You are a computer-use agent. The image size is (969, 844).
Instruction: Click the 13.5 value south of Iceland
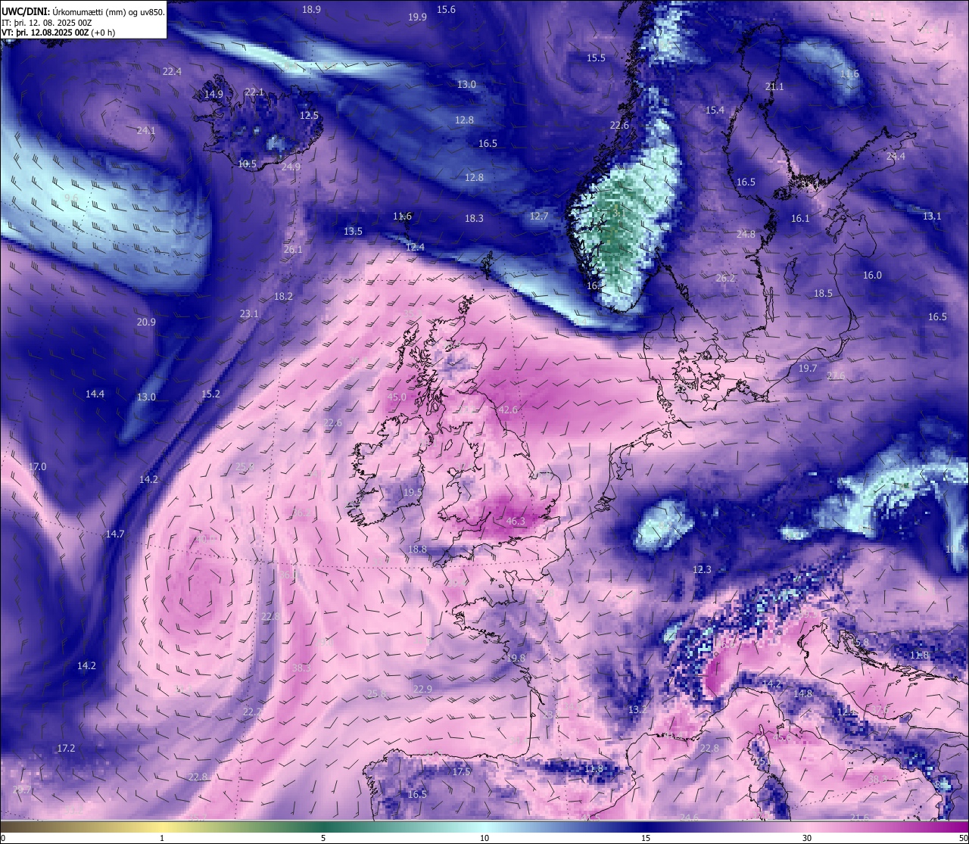pyautogui.click(x=353, y=231)
